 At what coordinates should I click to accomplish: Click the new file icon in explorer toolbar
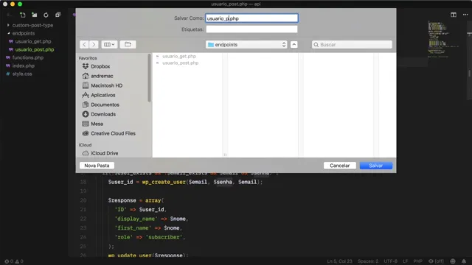pyautogui.click(x=23, y=15)
